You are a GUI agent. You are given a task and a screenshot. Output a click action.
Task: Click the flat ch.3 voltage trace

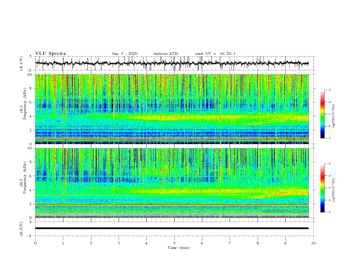[172, 228]
